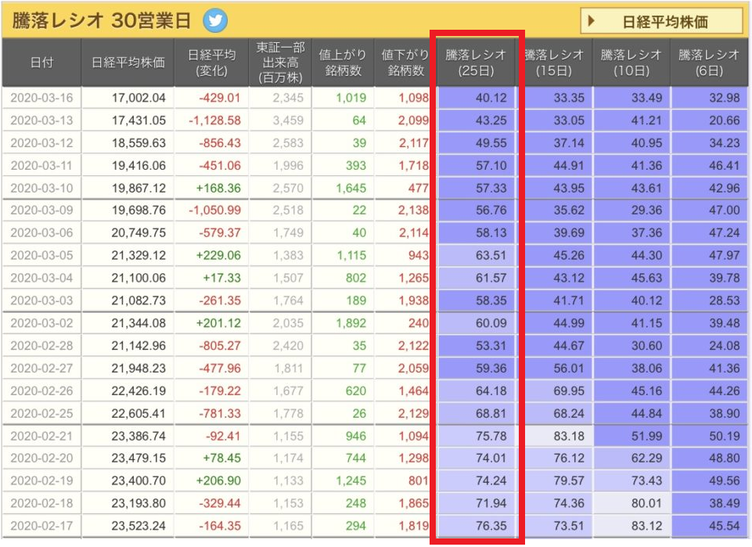The image size is (752, 547).
Task: Select the 騰落レシオ(25日) column header
Action: pos(476,63)
